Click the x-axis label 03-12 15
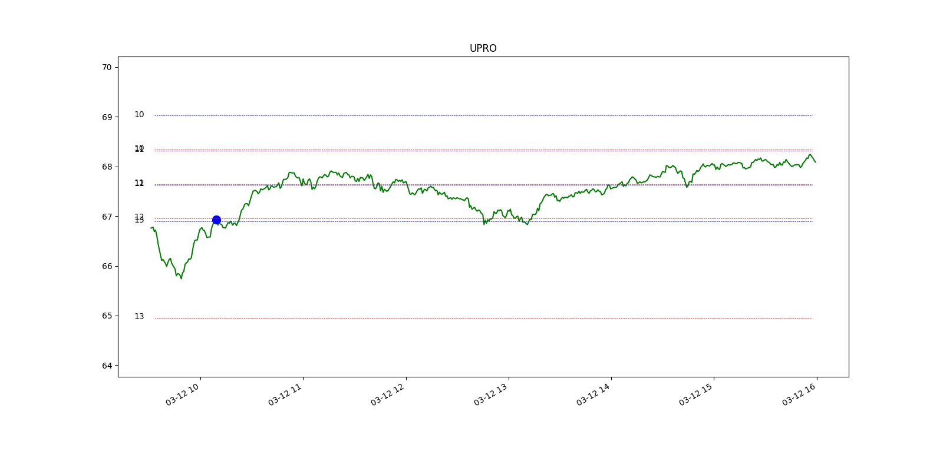 click(697, 393)
